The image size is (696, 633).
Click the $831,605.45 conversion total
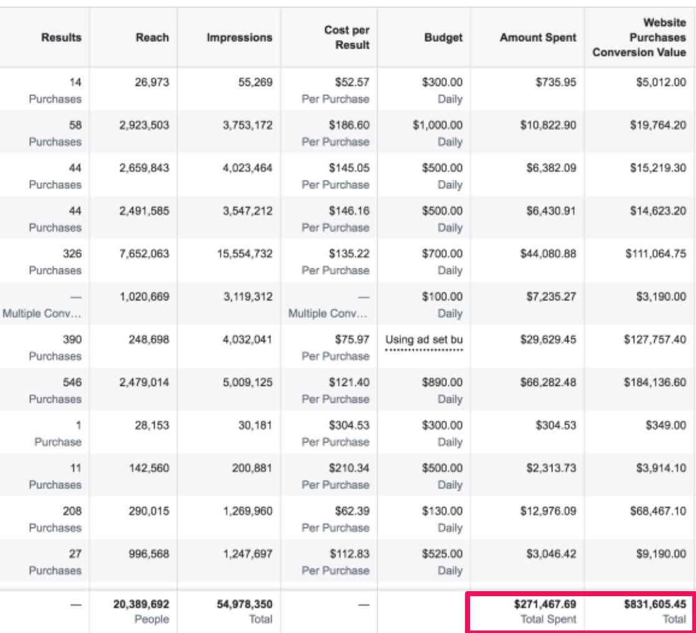pos(655,604)
